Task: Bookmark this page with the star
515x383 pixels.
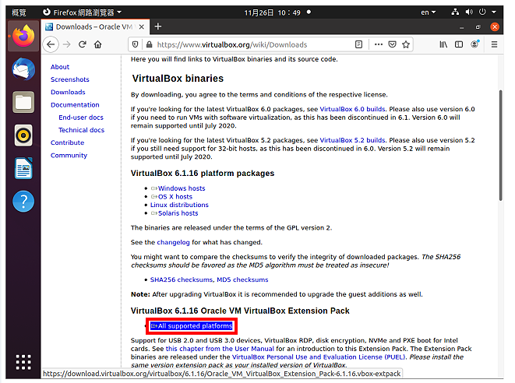Action: 406,44
